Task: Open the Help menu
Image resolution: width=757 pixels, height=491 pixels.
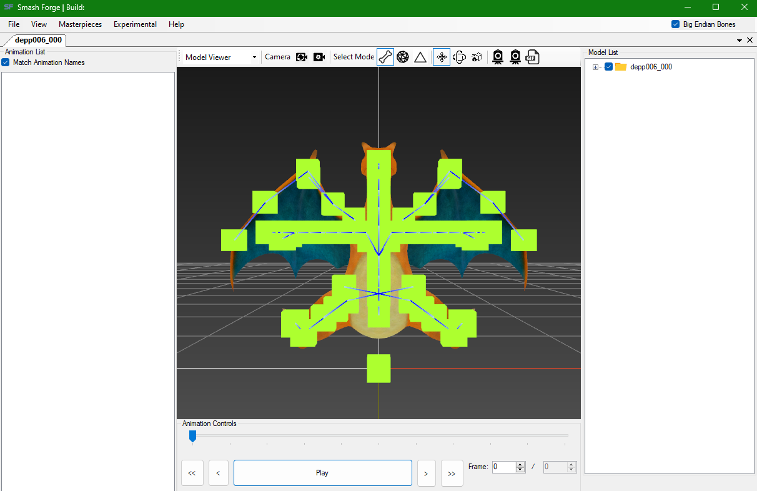Action: tap(176, 24)
